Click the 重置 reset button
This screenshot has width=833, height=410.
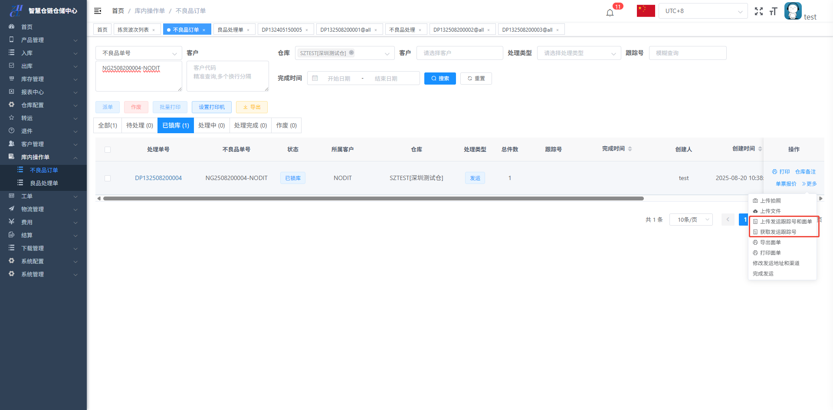[476, 79]
